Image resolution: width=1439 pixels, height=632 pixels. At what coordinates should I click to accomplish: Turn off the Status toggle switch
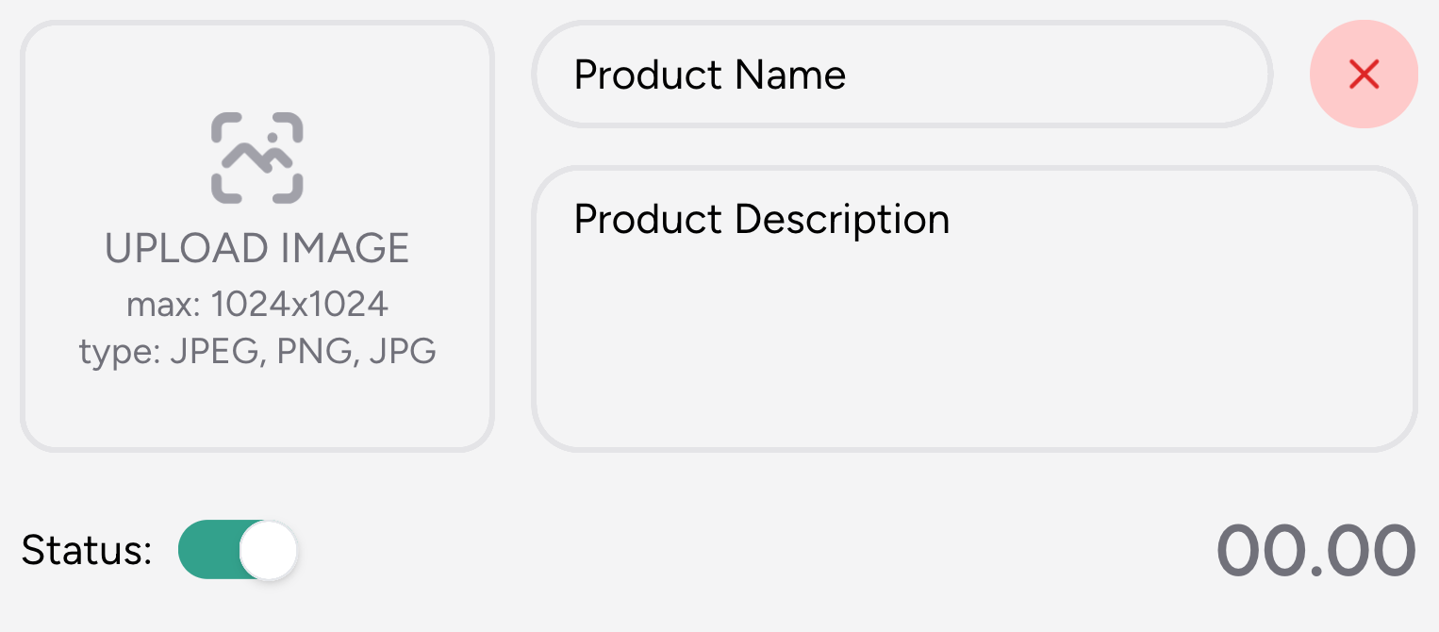point(238,549)
